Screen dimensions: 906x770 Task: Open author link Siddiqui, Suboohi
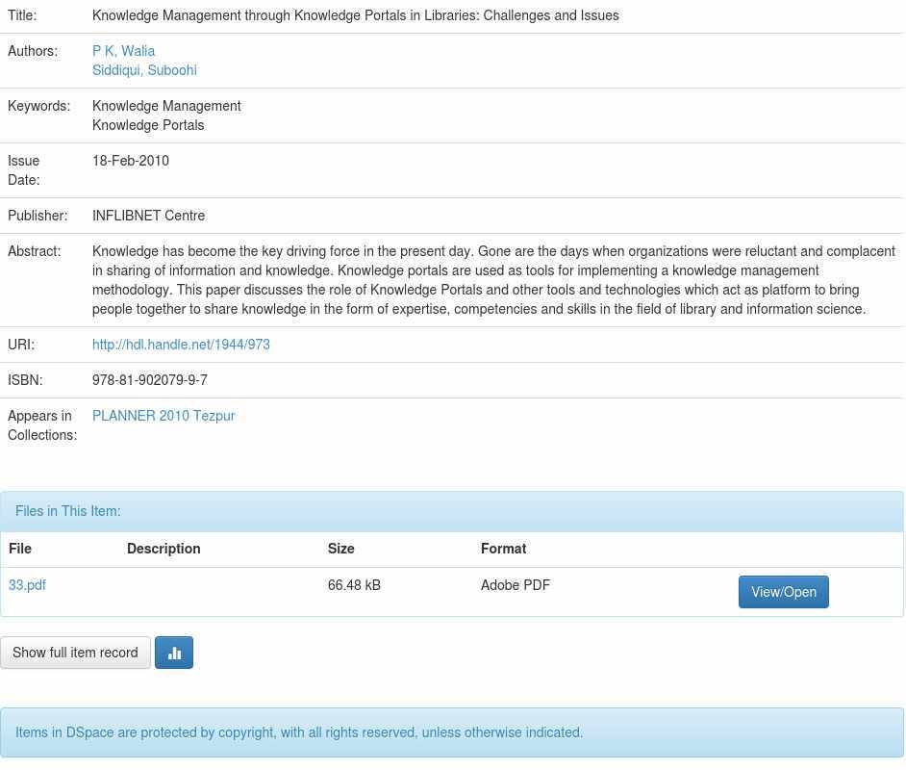click(x=144, y=70)
